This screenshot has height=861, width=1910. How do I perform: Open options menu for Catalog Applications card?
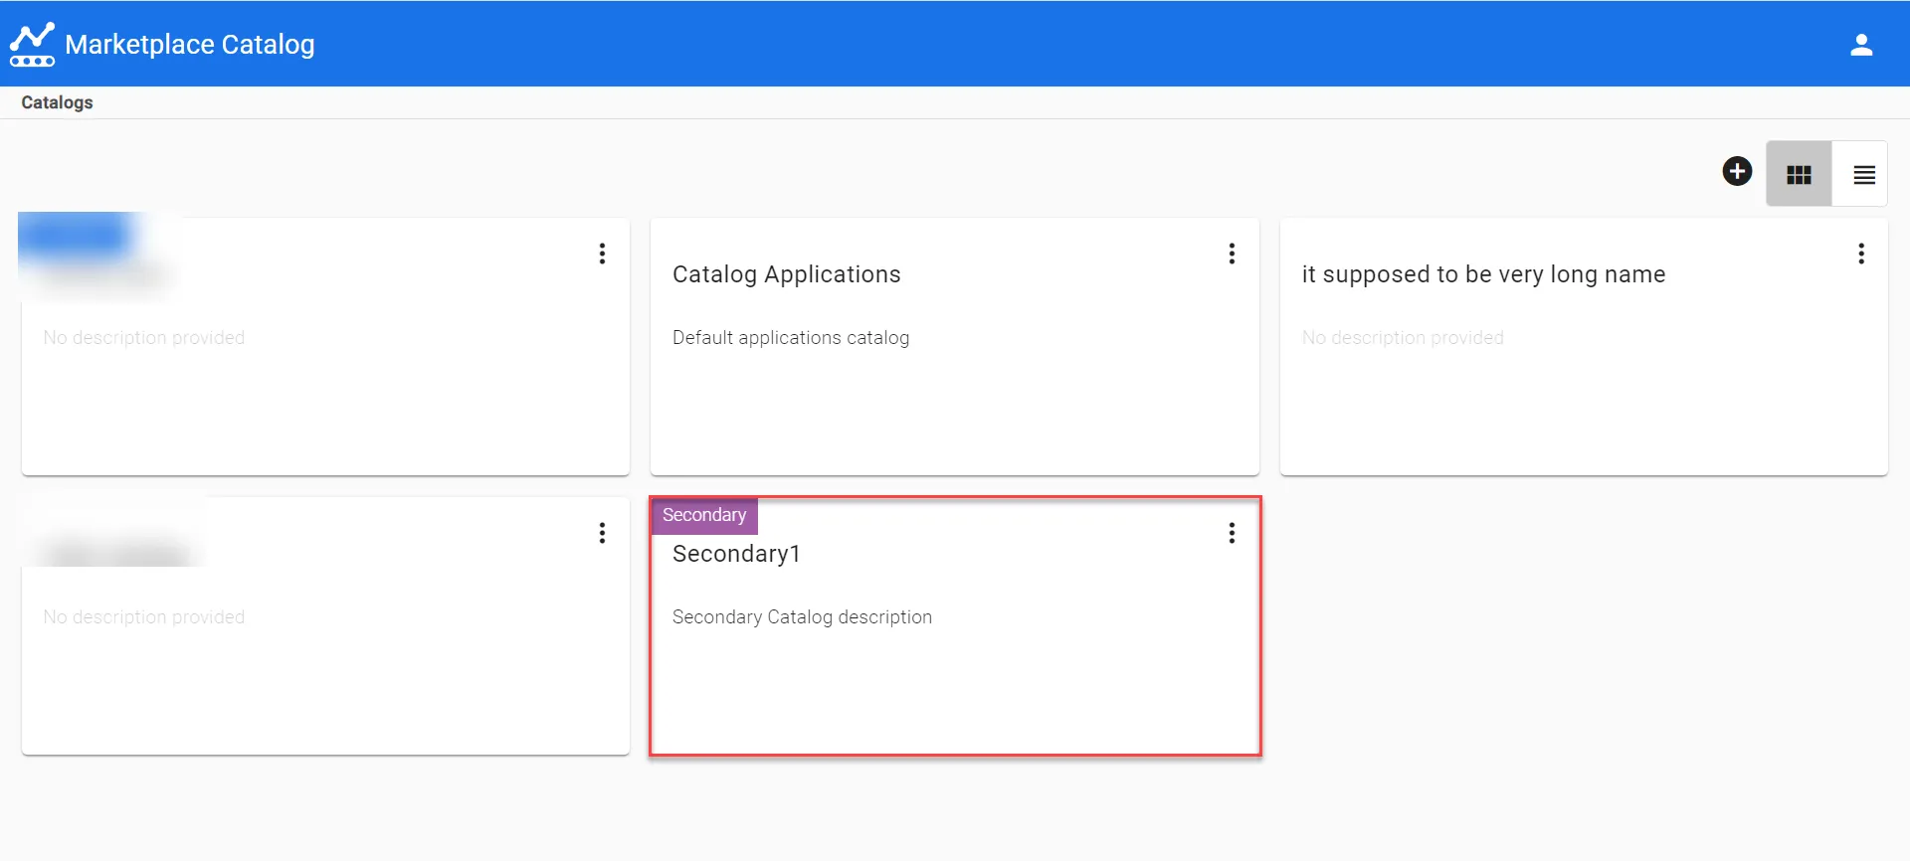click(1232, 254)
